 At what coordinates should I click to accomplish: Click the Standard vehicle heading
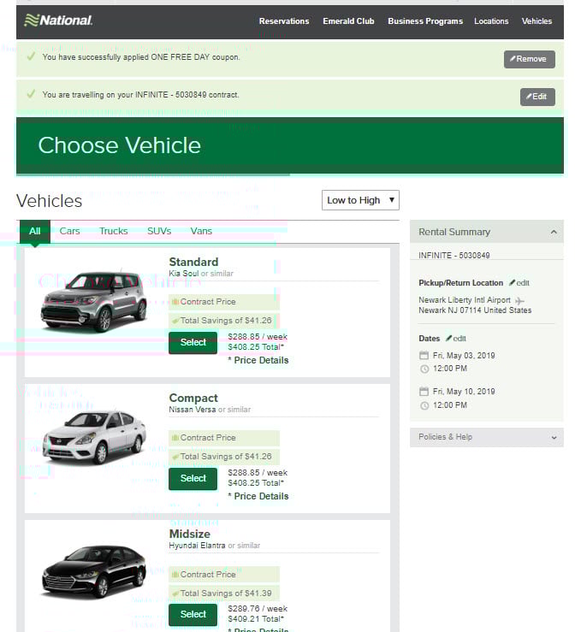[x=193, y=262]
